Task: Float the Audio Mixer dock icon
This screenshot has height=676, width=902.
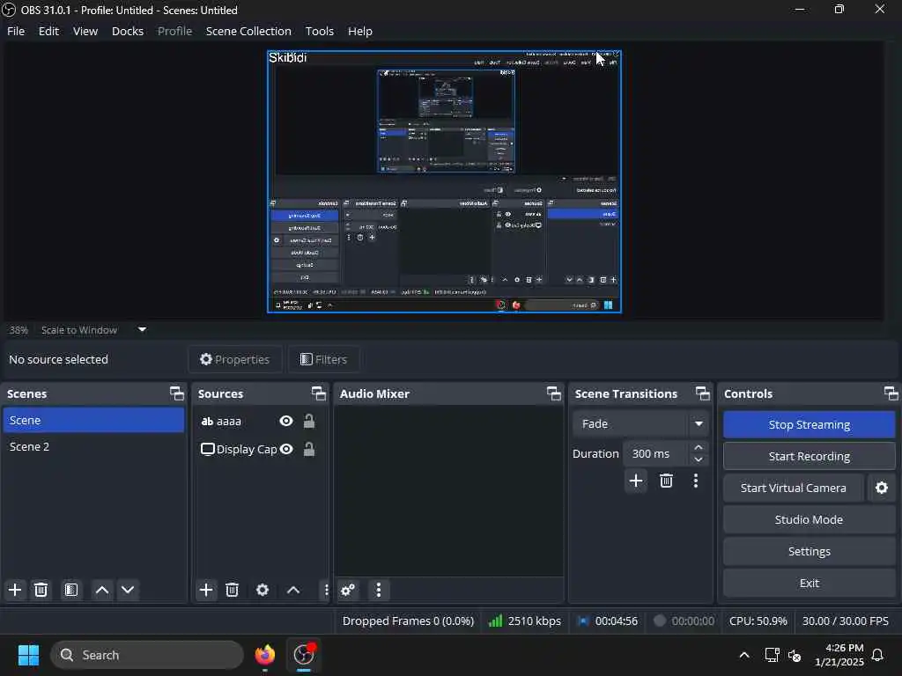Action: click(553, 393)
